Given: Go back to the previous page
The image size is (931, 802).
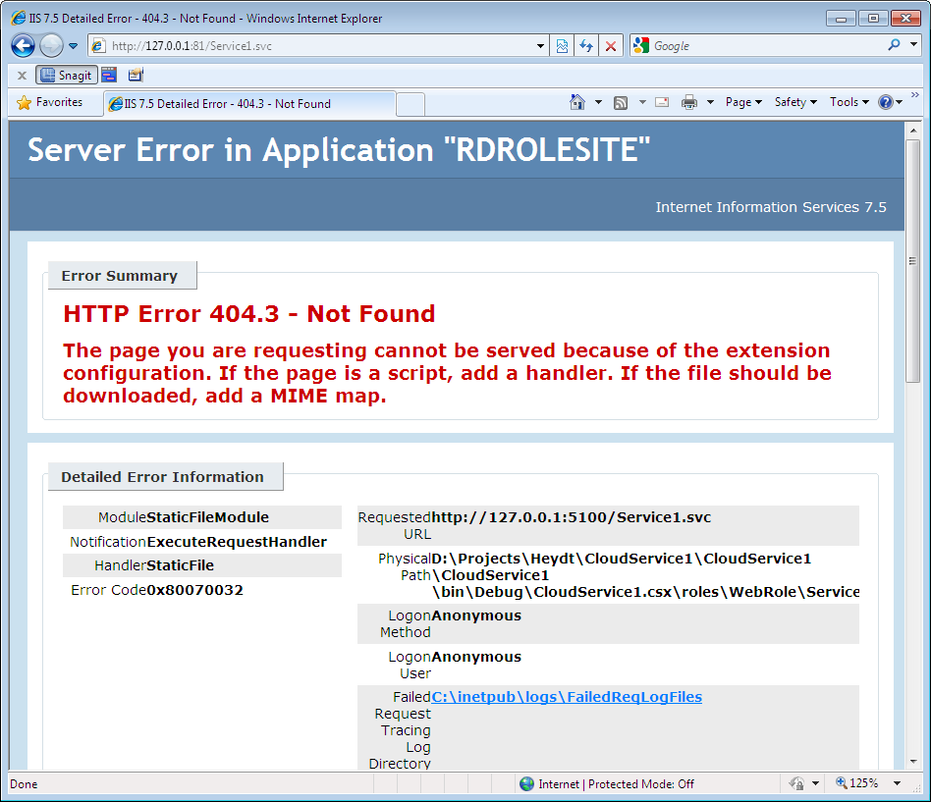Looking at the screenshot, I should click(x=24, y=46).
